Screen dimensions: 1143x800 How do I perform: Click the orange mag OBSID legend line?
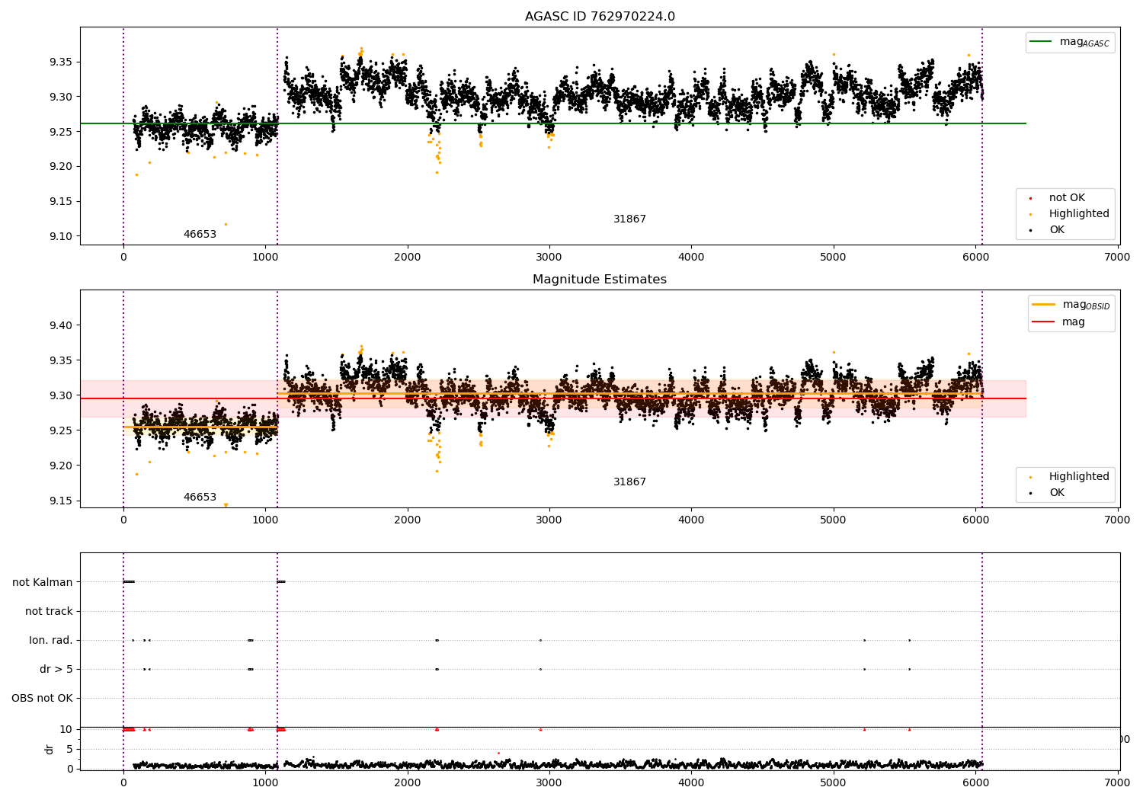tap(1043, 305)
